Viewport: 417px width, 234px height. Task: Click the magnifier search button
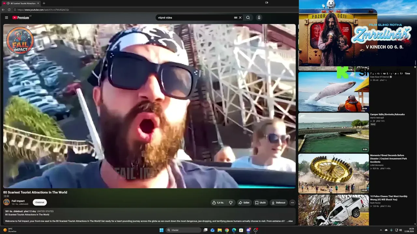(248, 18)
